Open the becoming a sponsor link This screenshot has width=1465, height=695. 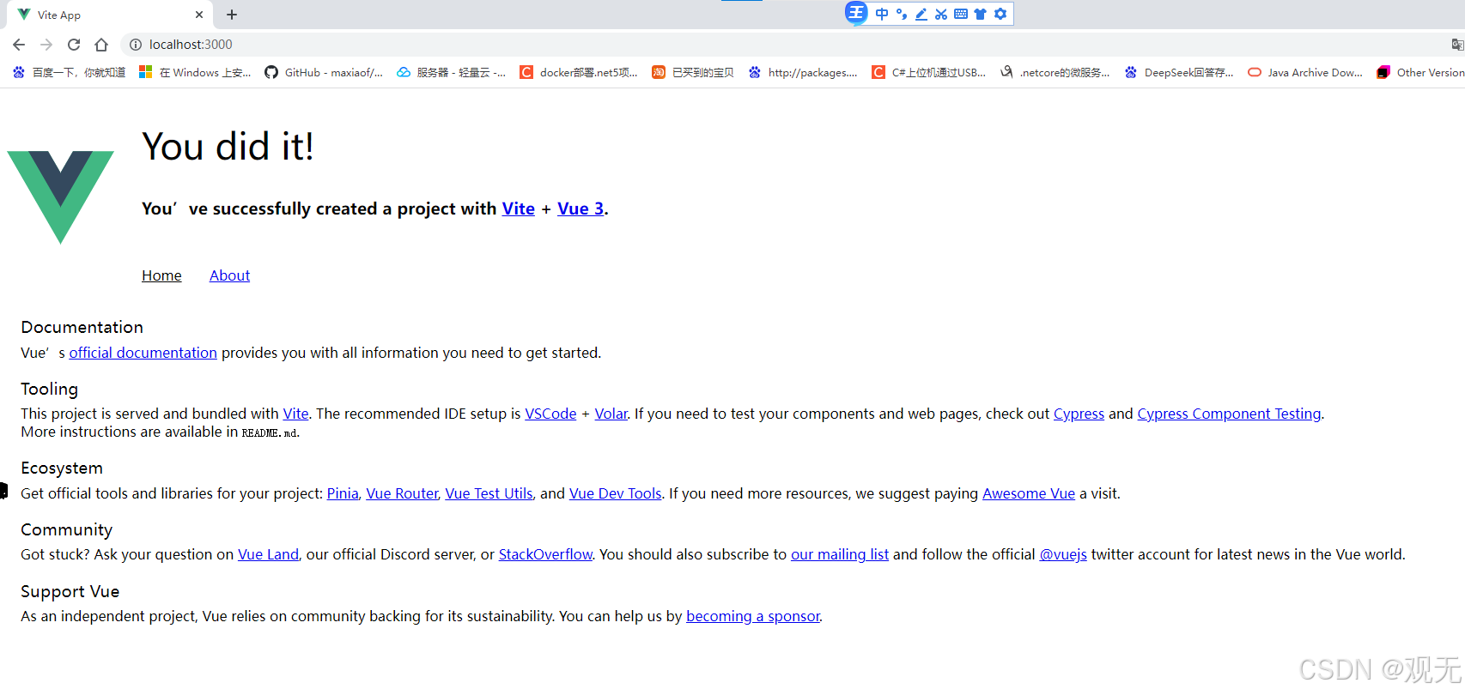753,616
